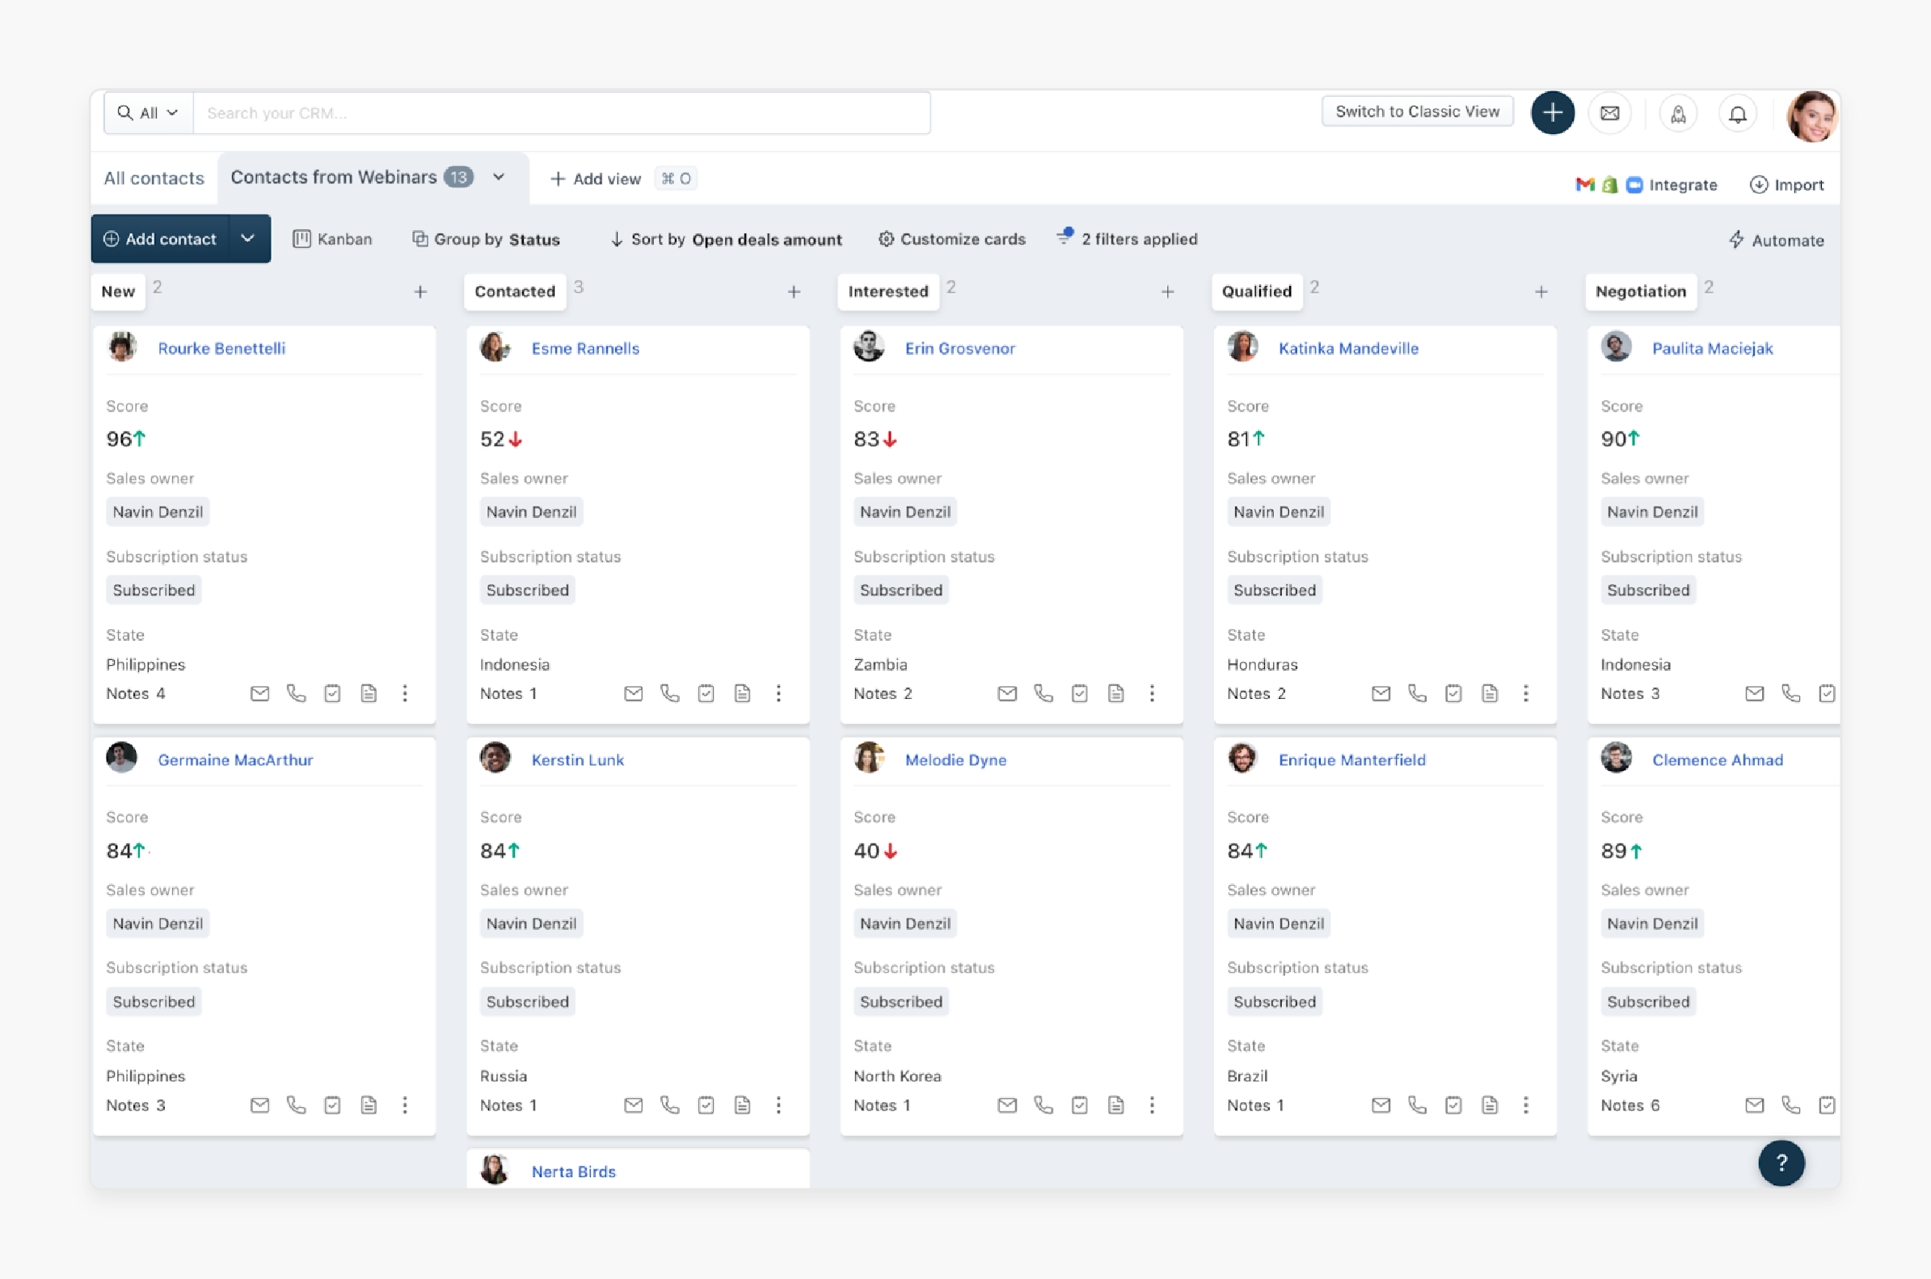This screenshot has width=1931, height=1279.
Task: Email Erin Grosvenor via envelope icon
Action: pyautogui.click(x=1006, y=693)
